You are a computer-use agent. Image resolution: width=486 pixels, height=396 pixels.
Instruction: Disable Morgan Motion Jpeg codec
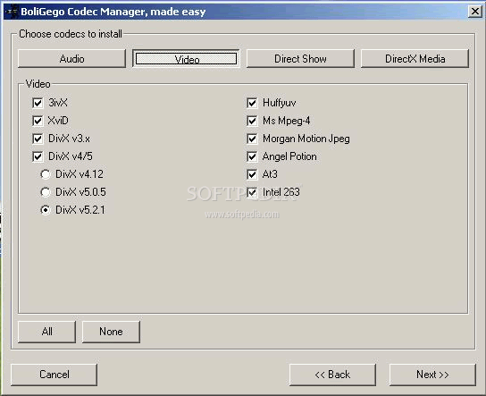(x=252, y=139)
